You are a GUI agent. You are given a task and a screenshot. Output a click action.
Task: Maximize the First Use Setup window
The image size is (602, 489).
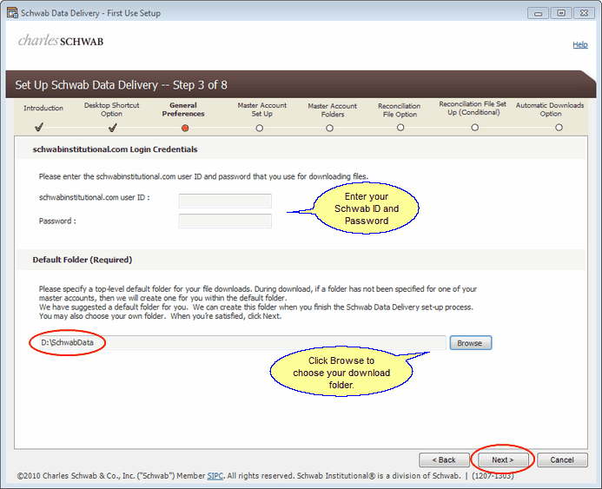[x=561, y=13]
